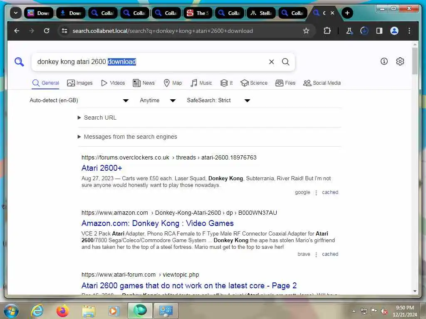The image size is (426, 319).
Task: Click the browser back arrow
Action: (x=17, y=31)
